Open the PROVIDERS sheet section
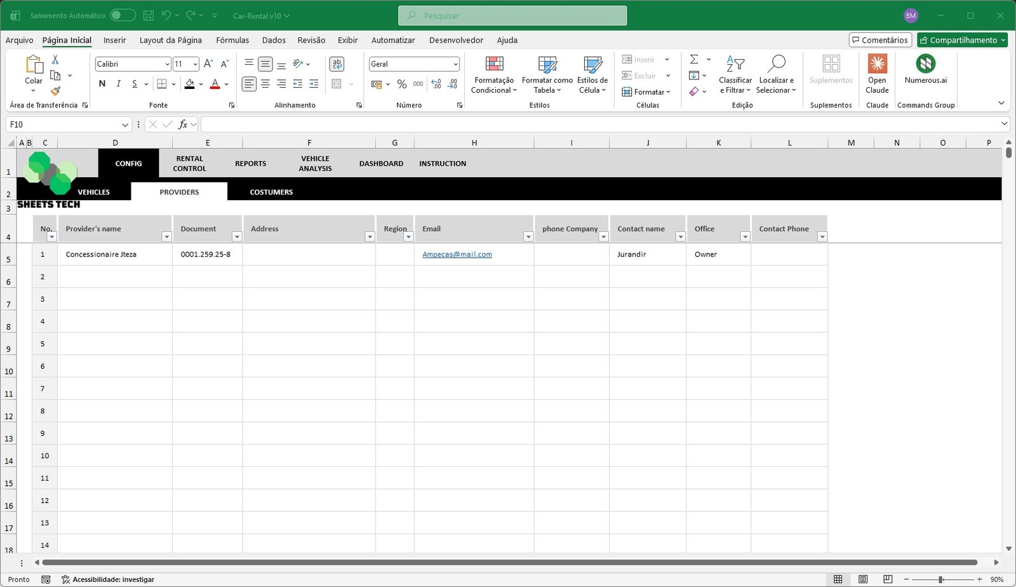The image size is (1016, 587). tap(179, 191)
